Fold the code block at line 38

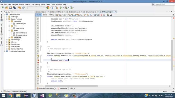coord(41,56)
